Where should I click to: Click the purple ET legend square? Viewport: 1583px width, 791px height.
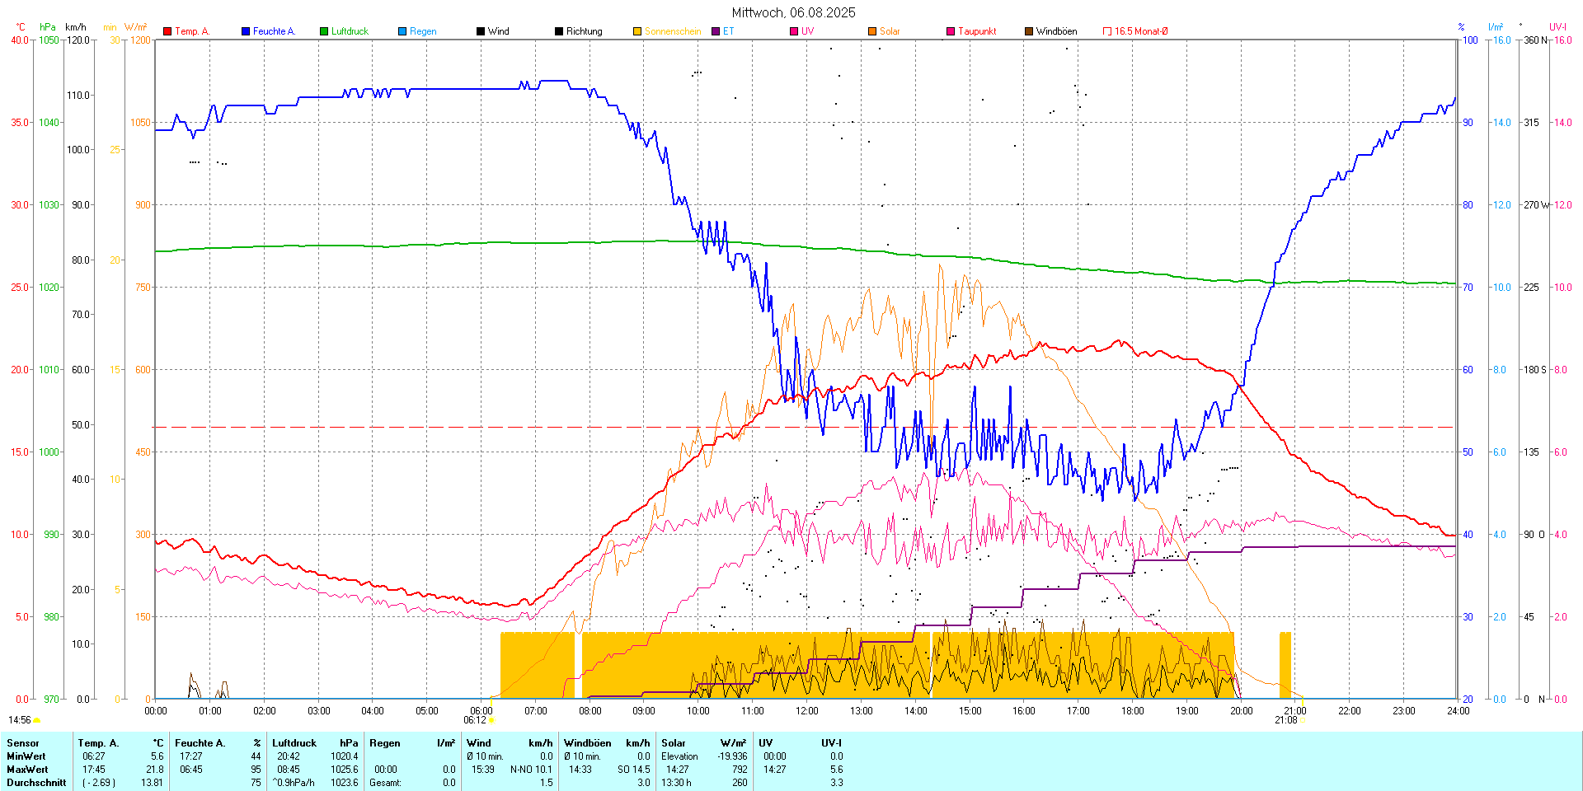(716, 31)
